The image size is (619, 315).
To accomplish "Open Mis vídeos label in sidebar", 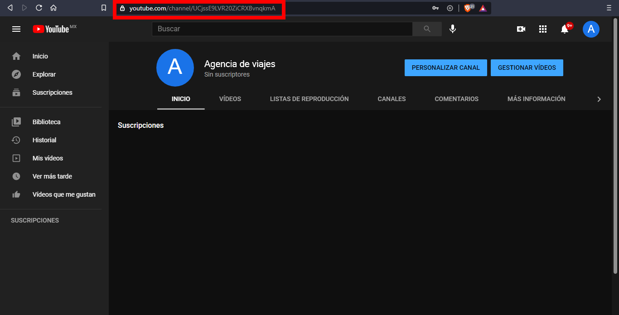I will [48, 158].
